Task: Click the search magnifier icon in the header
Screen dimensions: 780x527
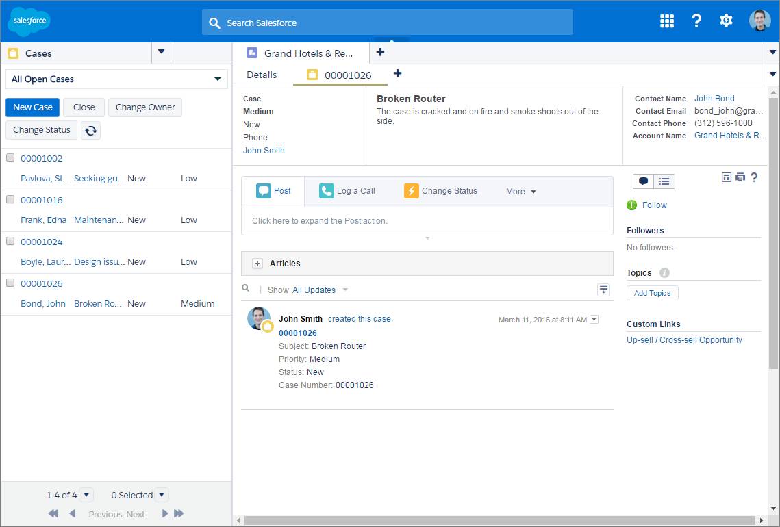Action: [214, 23]
